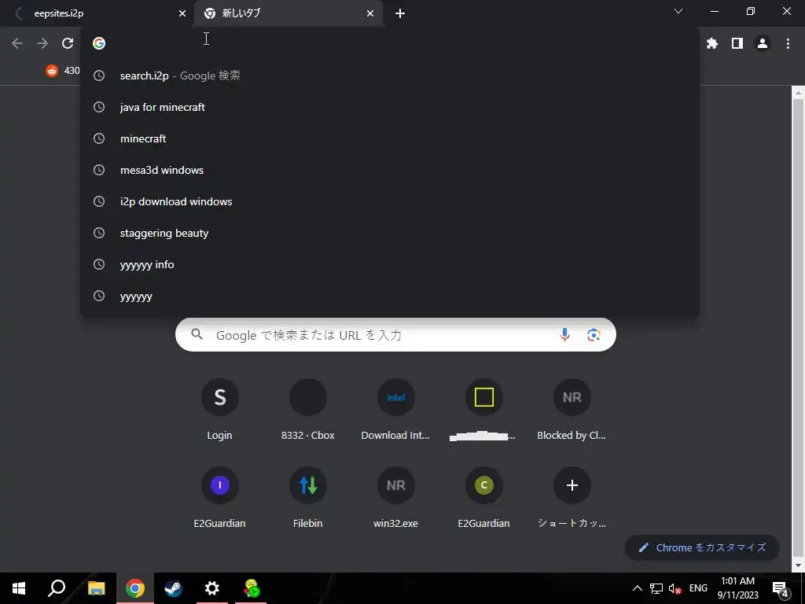The image size is (805, 604).
Task: Start voice search with the microphone icon
Action: pos(564,335)
